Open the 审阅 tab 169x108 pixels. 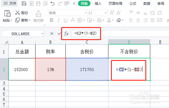tap(161, 4)
